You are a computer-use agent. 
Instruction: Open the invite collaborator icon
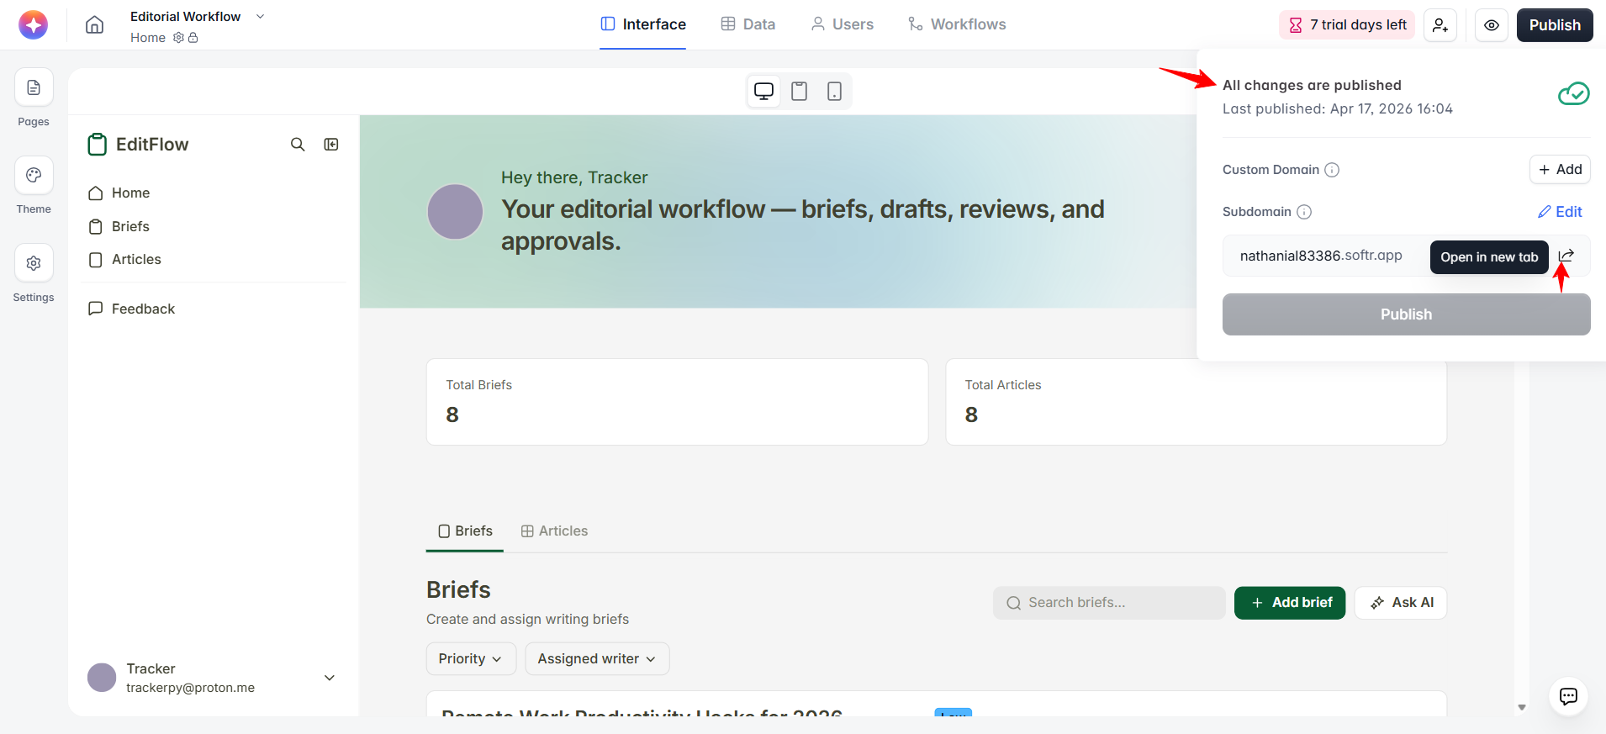click(x=1440, y=25)
